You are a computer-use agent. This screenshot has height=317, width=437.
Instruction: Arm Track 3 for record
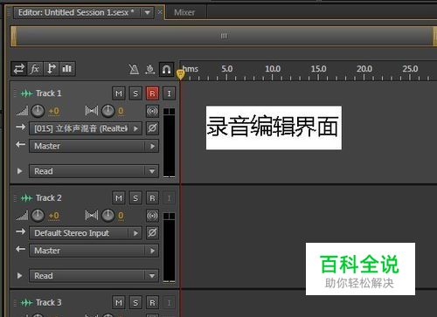tap(152, 303)
